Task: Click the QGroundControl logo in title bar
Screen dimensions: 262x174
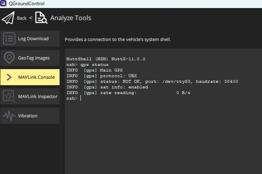Action: coord(3,4)
